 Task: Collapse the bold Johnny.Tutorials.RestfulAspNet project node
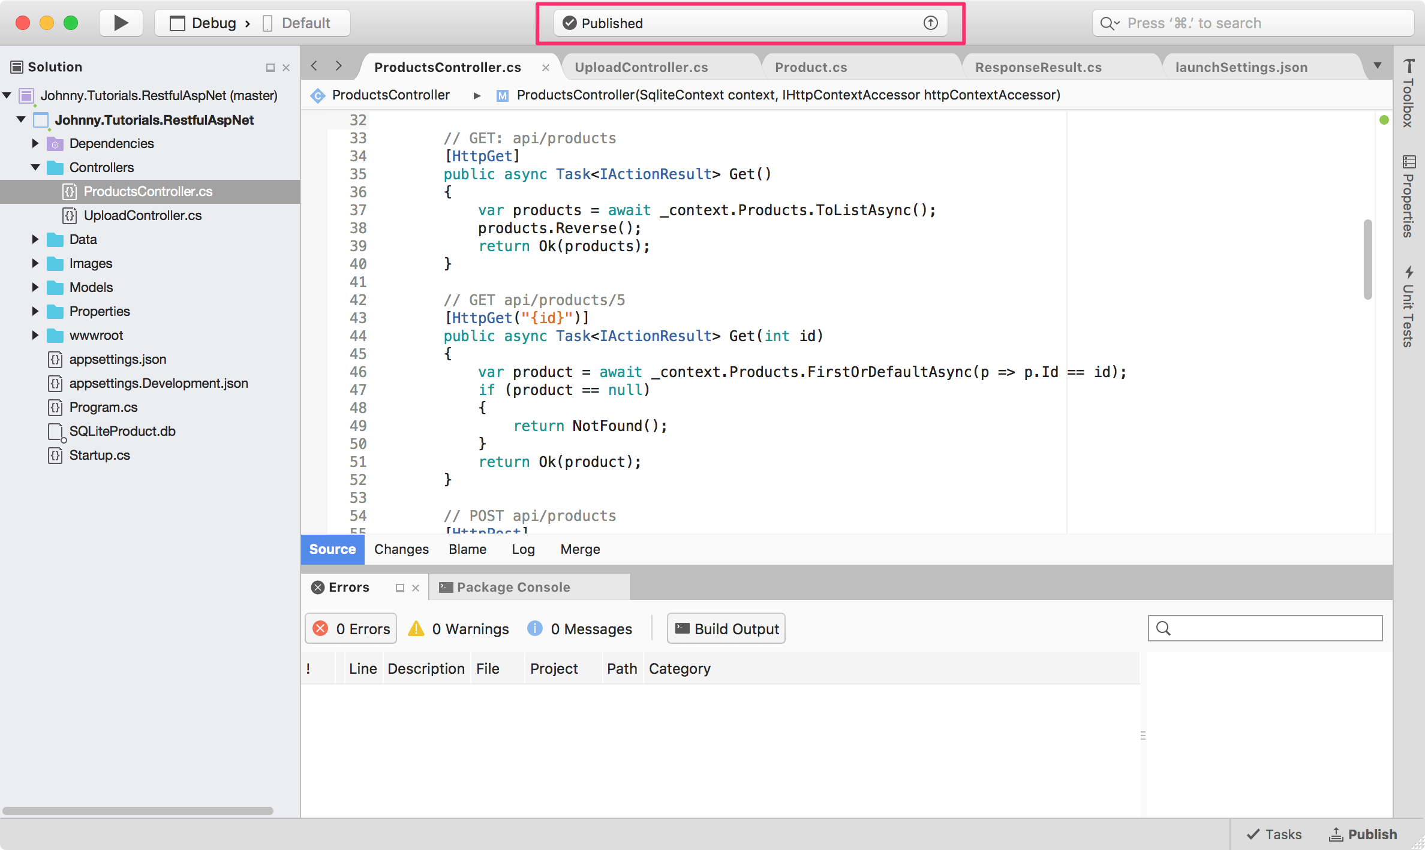(21, 119)
